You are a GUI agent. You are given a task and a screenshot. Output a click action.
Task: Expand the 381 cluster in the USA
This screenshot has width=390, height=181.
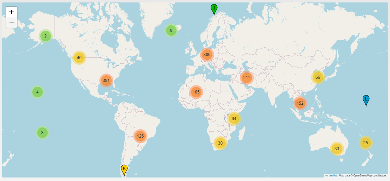[x=106, y=81]
